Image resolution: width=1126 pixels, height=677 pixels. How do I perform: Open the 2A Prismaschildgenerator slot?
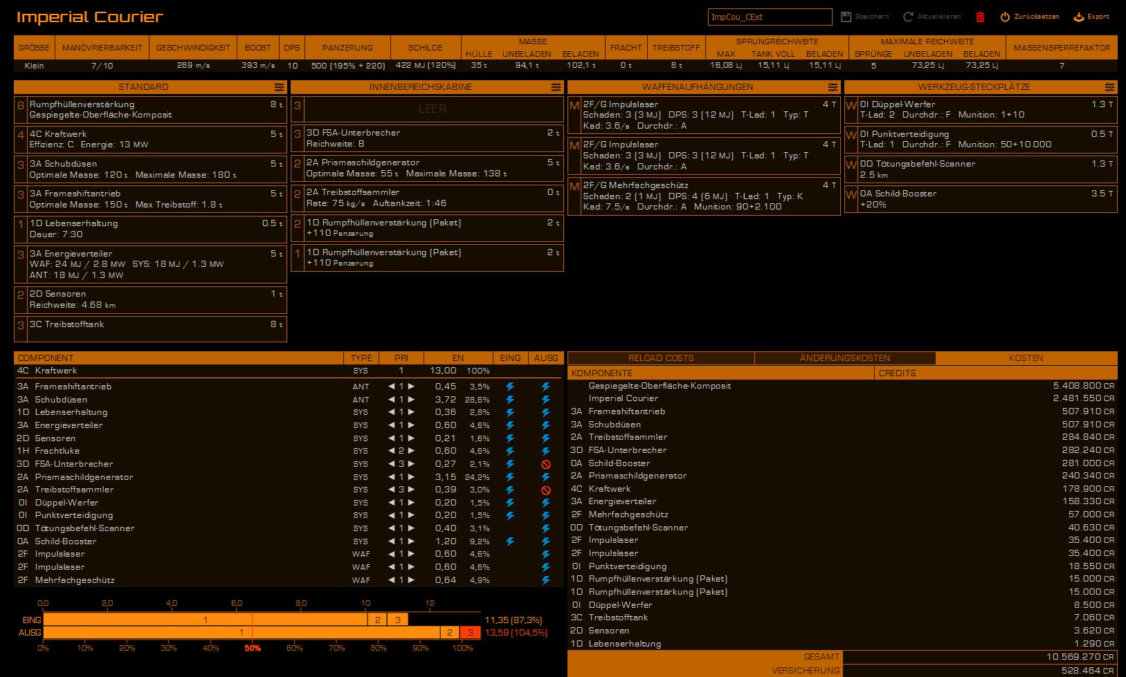427,168
